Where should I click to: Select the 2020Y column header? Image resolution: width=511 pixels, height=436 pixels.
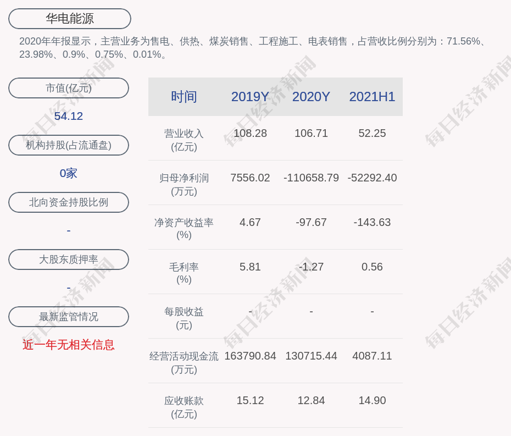tap(311, 97)
